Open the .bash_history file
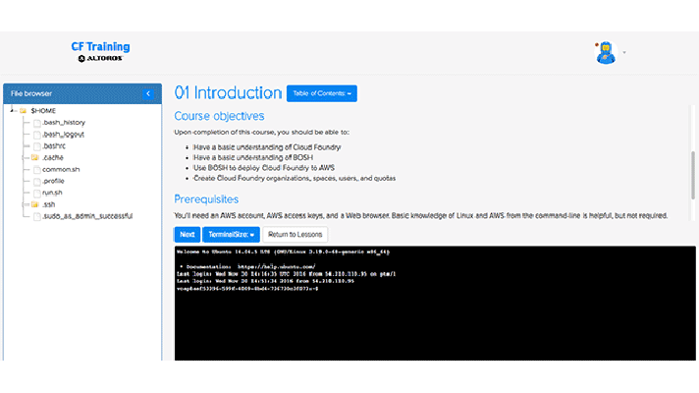This screenshot has width=699, height=393. point(64,122)
